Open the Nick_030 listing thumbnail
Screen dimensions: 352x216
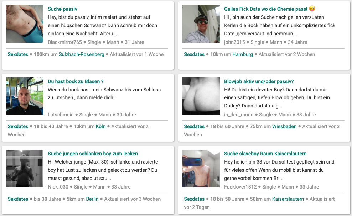pyautogui.click(x=25, y=169)
